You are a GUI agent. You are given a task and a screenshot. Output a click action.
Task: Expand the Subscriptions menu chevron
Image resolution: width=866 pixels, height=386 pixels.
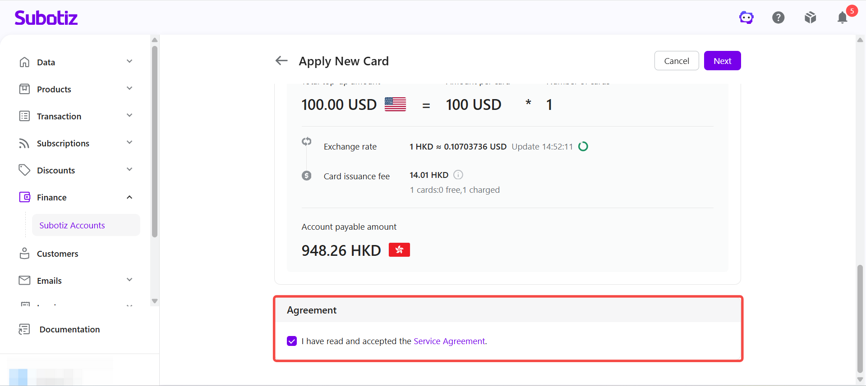pos(129,142)
